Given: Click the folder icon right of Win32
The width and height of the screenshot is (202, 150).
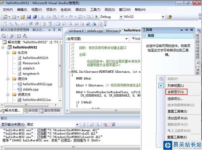Looking at the screenshot, I should (170, 17).
